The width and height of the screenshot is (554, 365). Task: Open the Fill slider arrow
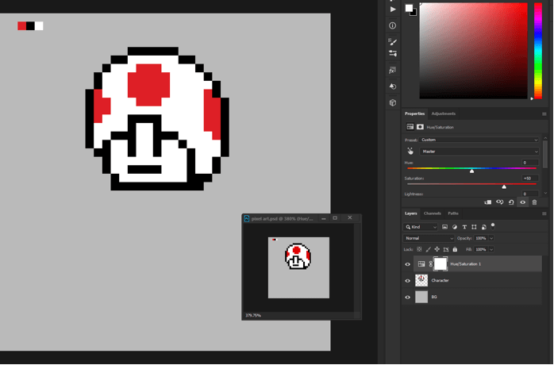[491, 249]
